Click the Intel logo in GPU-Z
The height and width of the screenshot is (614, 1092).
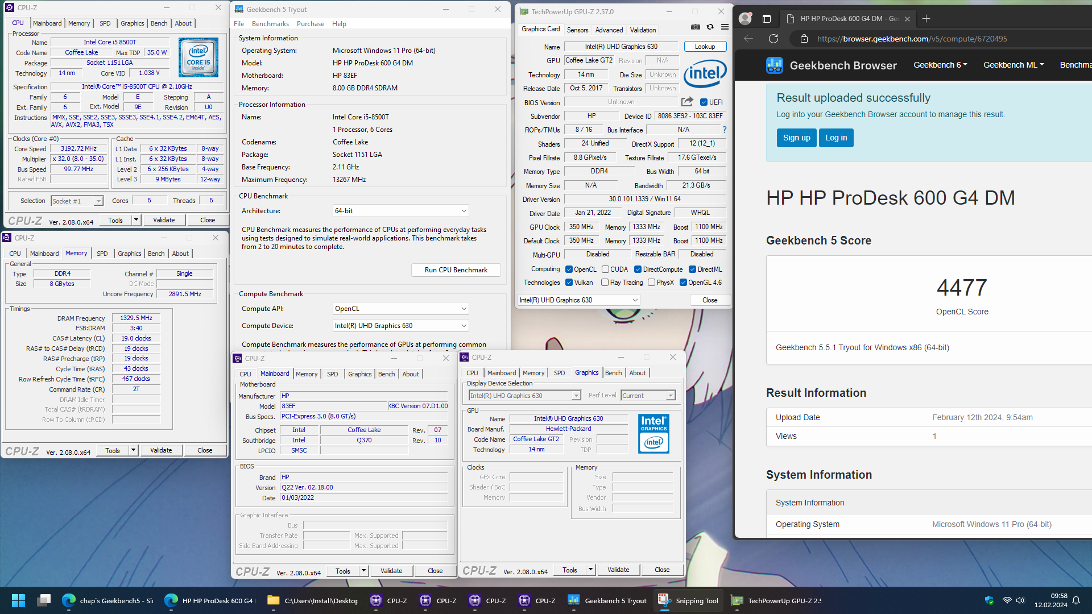[x=705, y=74]
